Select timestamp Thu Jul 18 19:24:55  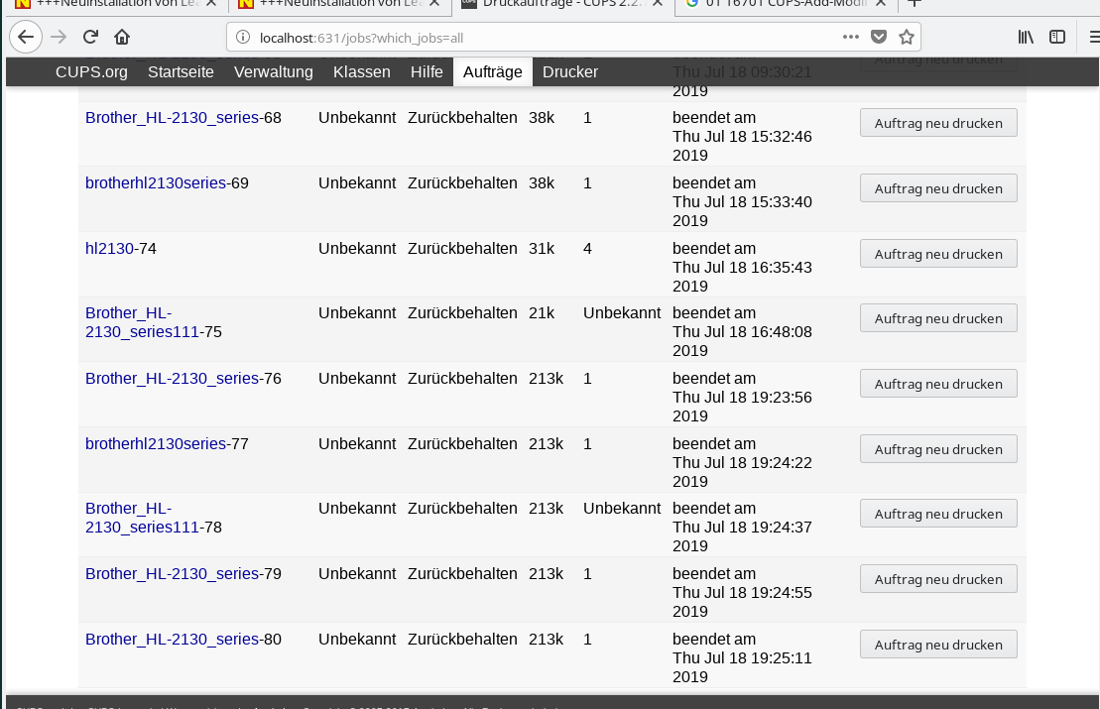pos(742,593)
